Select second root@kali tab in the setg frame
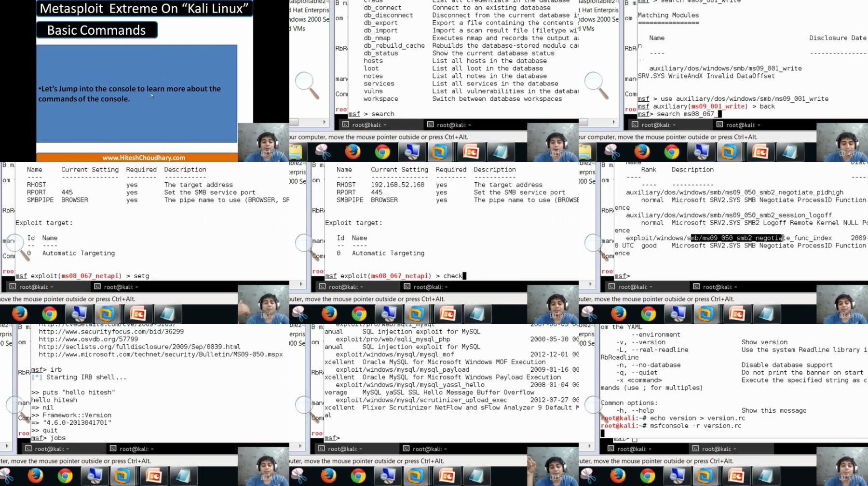868x486 pixels. (116, 287)
